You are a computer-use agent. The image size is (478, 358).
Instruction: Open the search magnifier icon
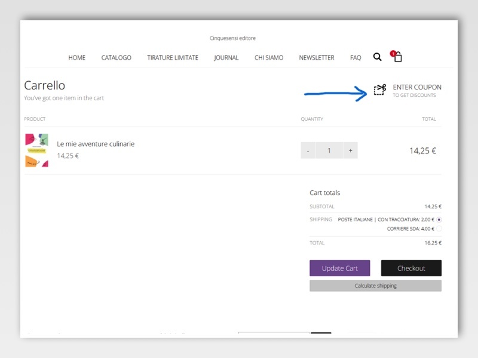377,57
